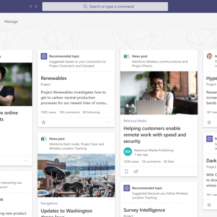Screen dimensions: 217x217
Task: Click the SharePoint icon on Relecloud news post
Action: point(126,56)
